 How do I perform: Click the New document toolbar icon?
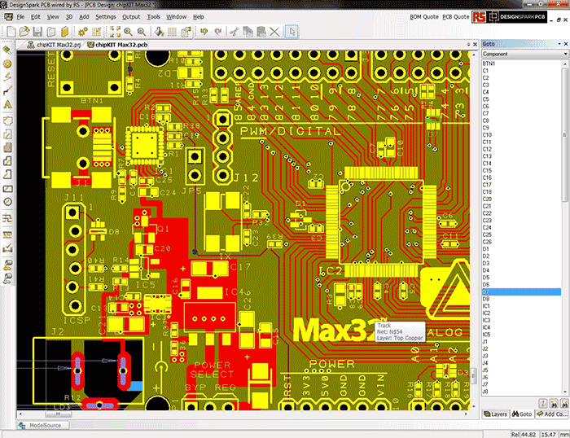click(x=11, y=32)
